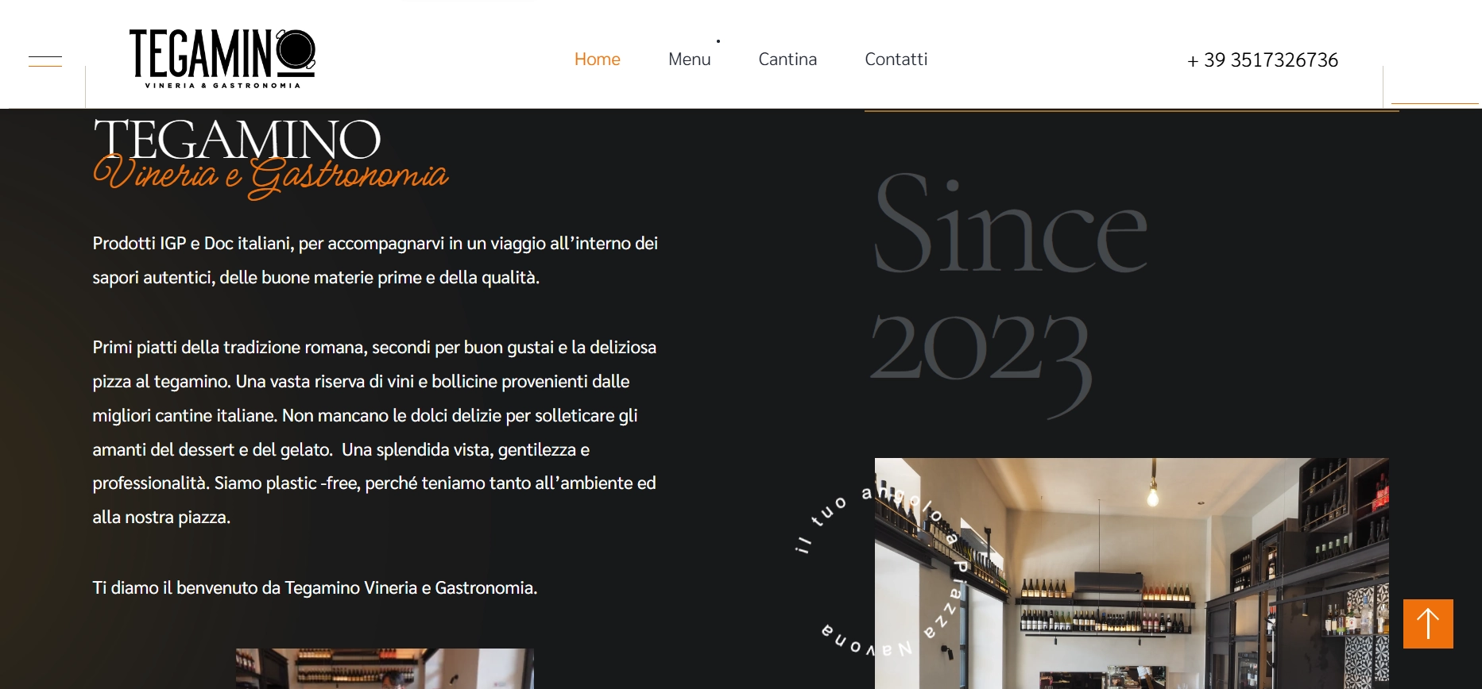Click the Primi piatti della tradizione paragraph
Image resolution: width=1482 pixels, height=689 pixels.
(x=374, y=433)
